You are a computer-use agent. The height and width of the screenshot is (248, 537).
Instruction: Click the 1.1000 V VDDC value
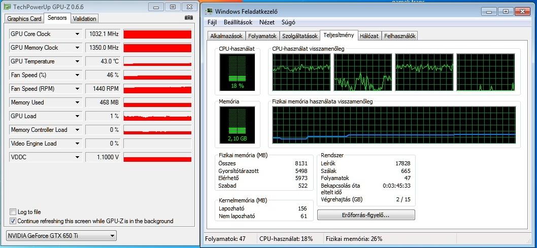(103, 157)
